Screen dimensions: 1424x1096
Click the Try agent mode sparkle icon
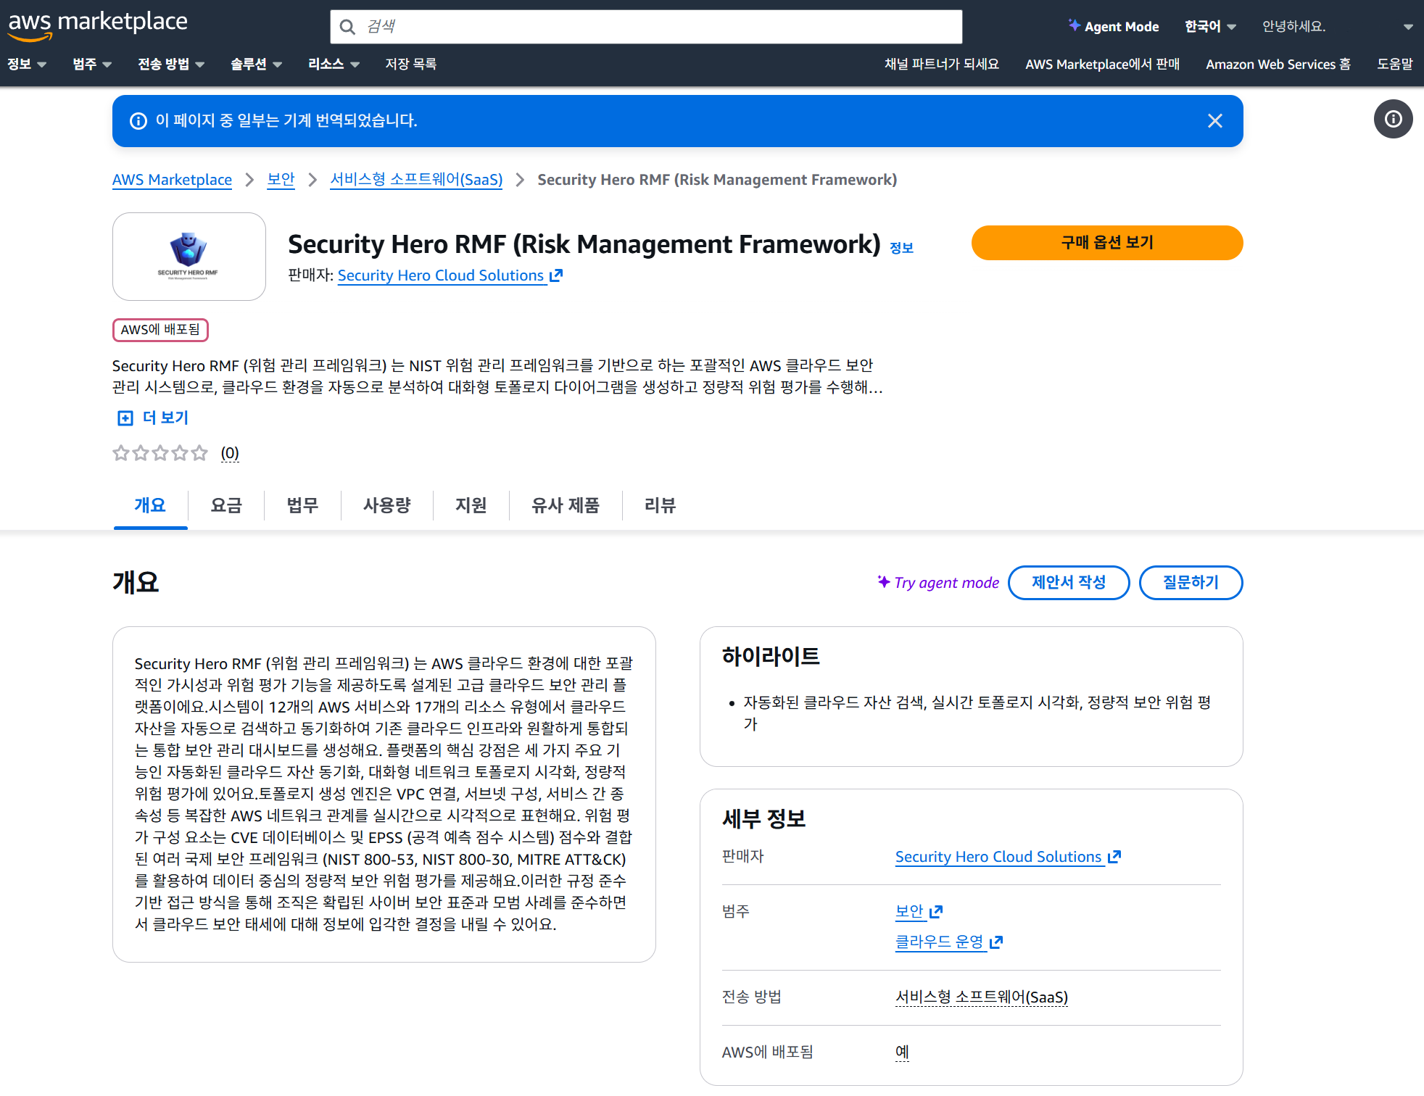coord(884,582)
